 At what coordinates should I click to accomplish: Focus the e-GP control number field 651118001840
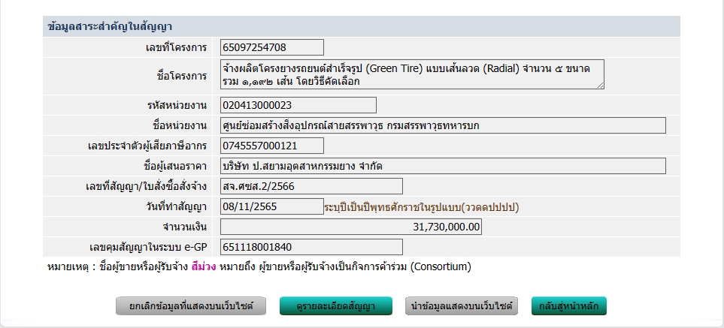pyautogui.click(x=311, y=247)
